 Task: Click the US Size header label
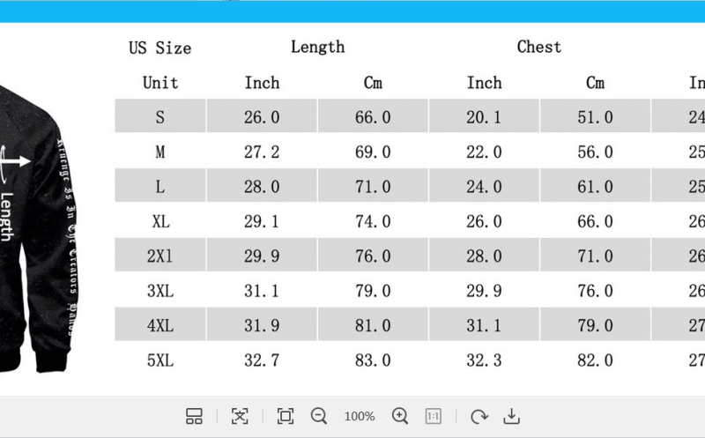[x=160, y=48]
